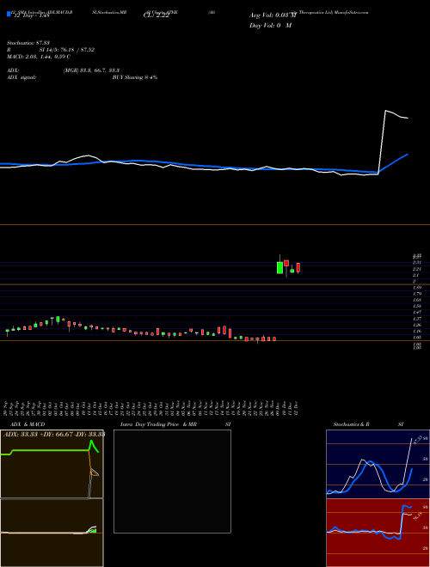The width and height of the screenshot is (430, 567).
Task: Click the empty intraday trading price chart box
Action: (x=172, y=481)
